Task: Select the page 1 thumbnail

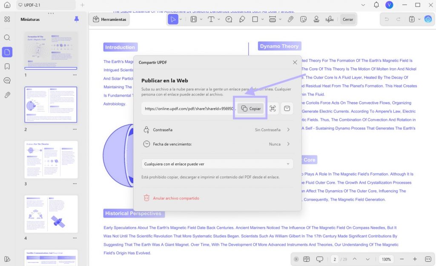Action: click(51, 50)
